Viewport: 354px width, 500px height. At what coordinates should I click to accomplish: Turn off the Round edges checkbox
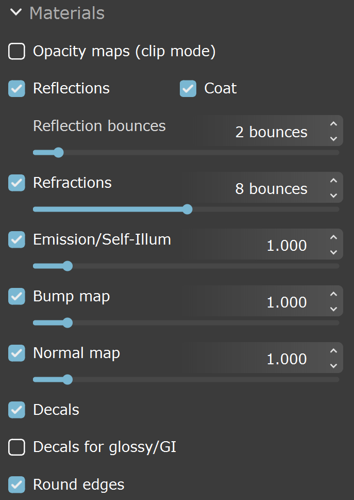tap(16, 485)
